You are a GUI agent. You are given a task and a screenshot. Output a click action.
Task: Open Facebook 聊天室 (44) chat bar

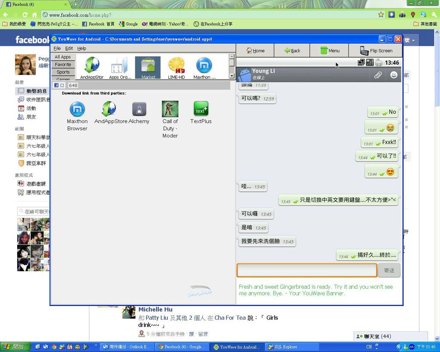391,336
